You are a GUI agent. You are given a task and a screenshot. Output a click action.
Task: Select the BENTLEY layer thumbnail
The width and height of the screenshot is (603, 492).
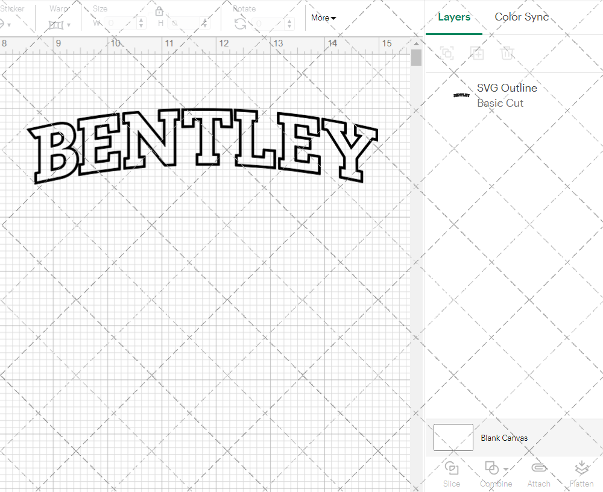(459, 95)
